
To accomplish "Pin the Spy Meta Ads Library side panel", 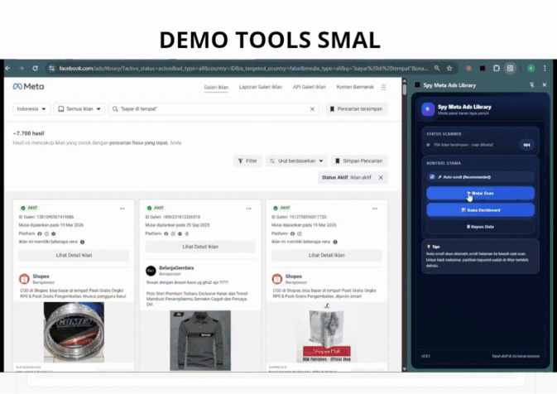I will 532,85.
